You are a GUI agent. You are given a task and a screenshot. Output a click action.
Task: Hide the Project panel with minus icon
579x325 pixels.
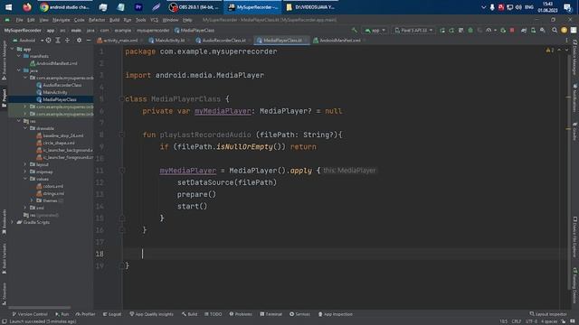[x=89, y=40]
